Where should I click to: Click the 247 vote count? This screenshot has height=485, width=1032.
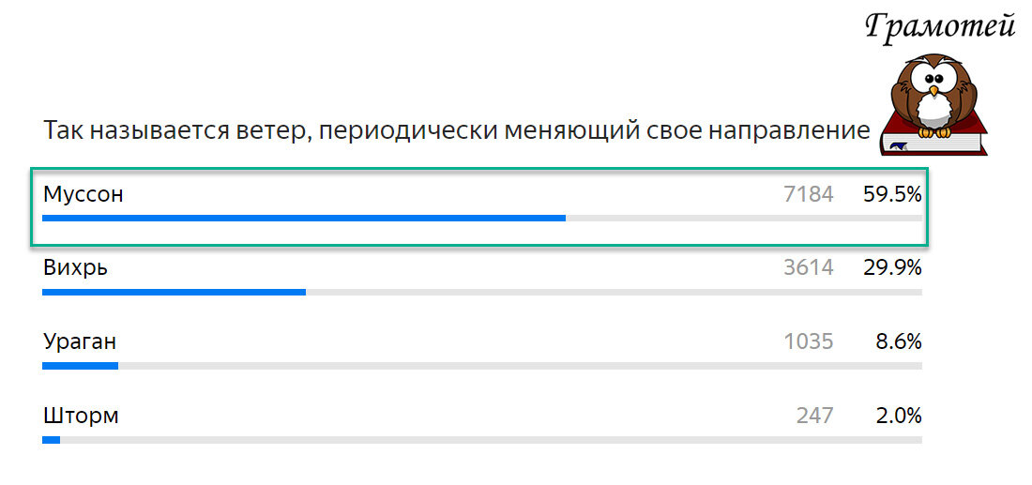tap(814, 417)
